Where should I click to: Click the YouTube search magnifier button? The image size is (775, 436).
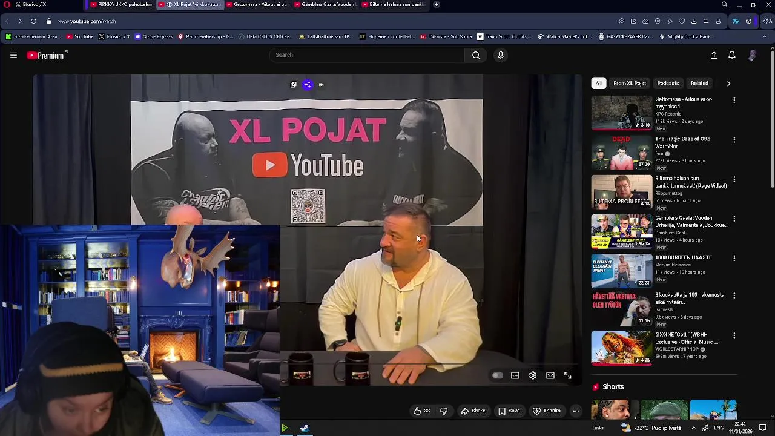pyautogui.click(x=476, y=55)
